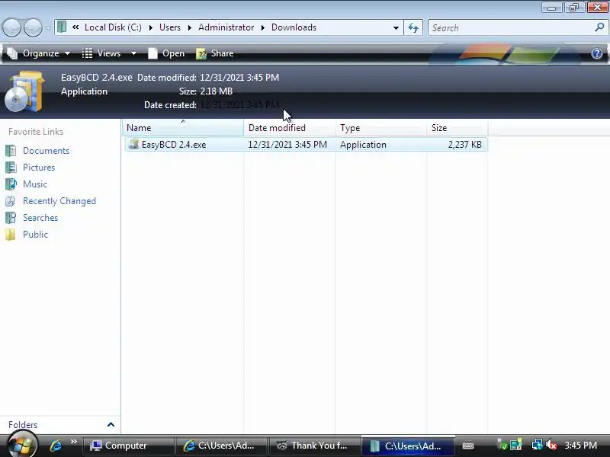The height and width of the screenshot is (457, 610).
Task: Launch Internet Explorer from Quick Launch
Action: pos(56,446)
